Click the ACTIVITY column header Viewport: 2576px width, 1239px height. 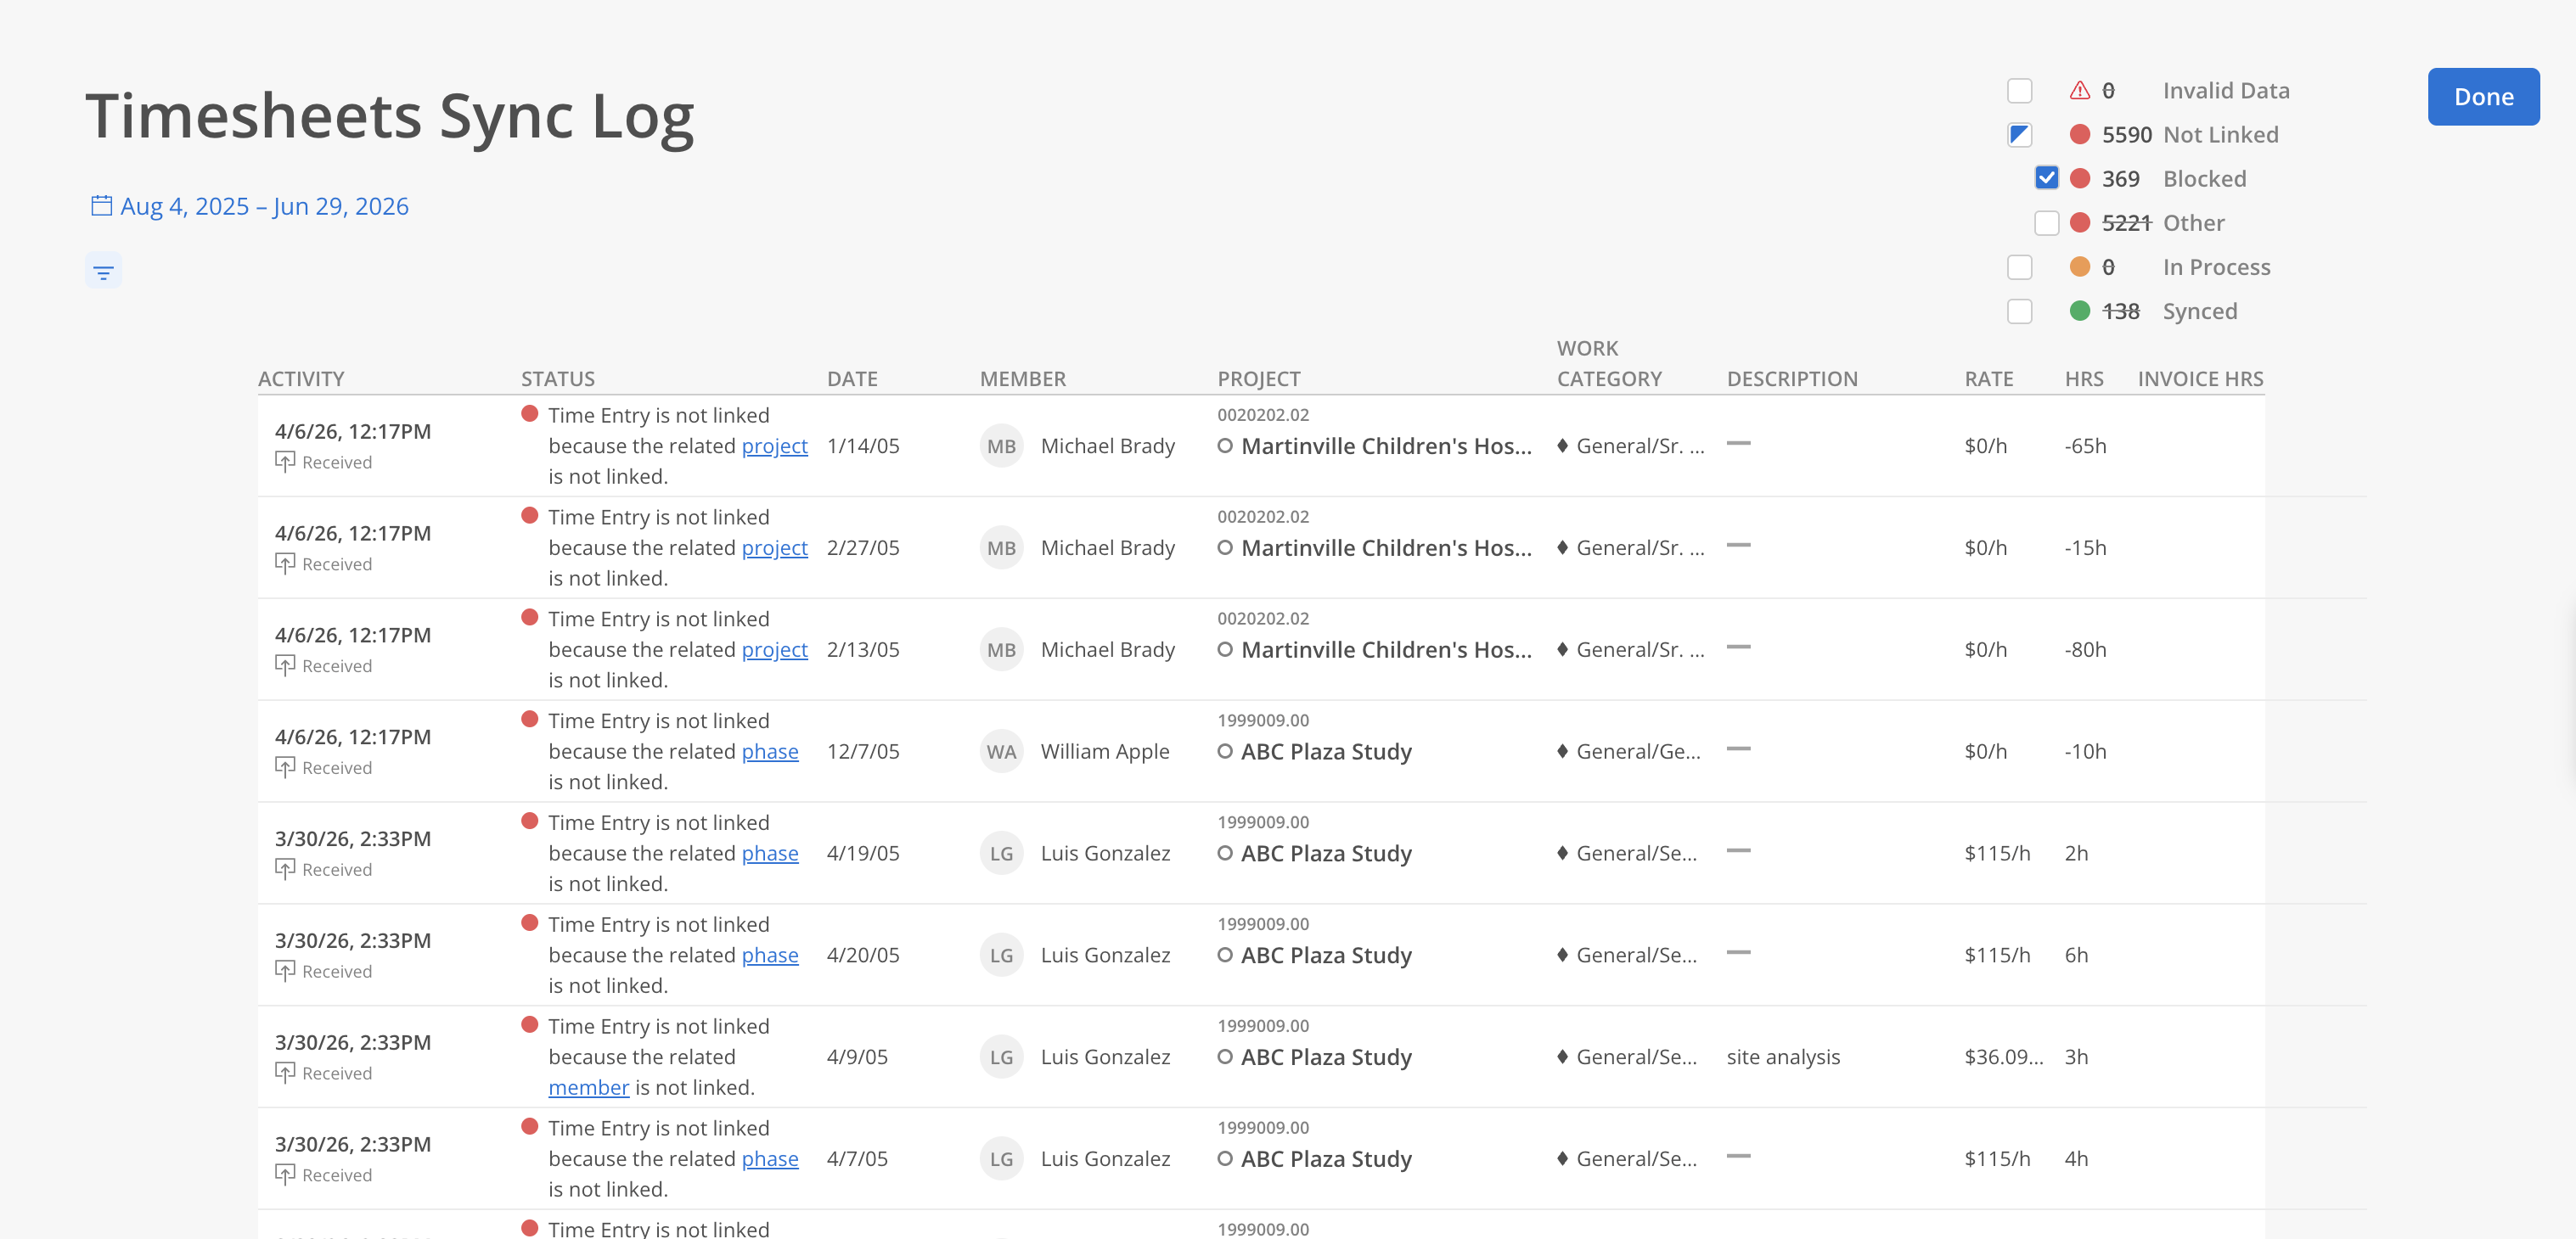[x=301, y=378]
